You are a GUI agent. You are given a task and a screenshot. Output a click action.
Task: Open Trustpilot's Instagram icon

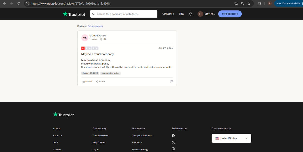pos(173,149)
